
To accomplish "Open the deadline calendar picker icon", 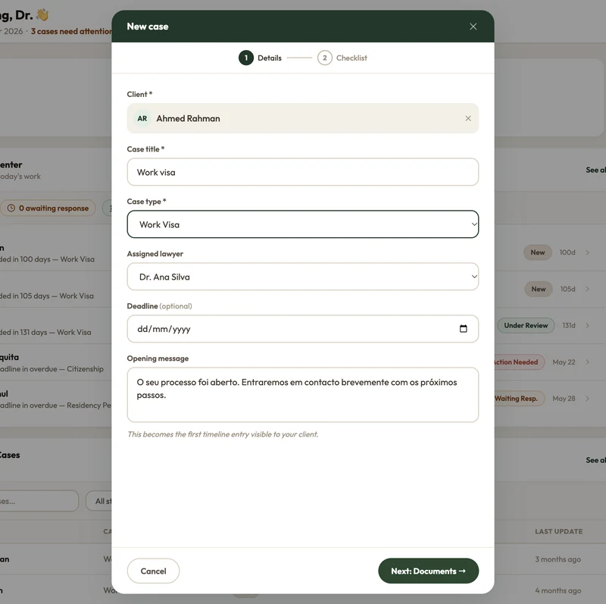I will coord(463,329).
